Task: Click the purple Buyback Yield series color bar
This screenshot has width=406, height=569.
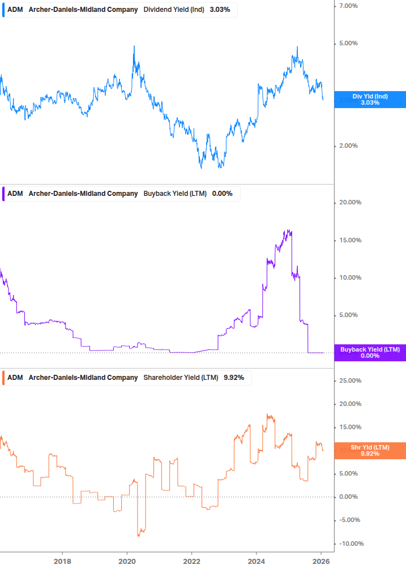Action: point(3,194)
